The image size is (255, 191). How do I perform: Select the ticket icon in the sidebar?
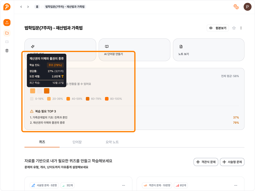(x=7, y=42)
